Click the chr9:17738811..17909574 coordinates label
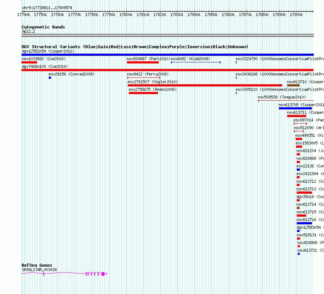 pos(47,8)
